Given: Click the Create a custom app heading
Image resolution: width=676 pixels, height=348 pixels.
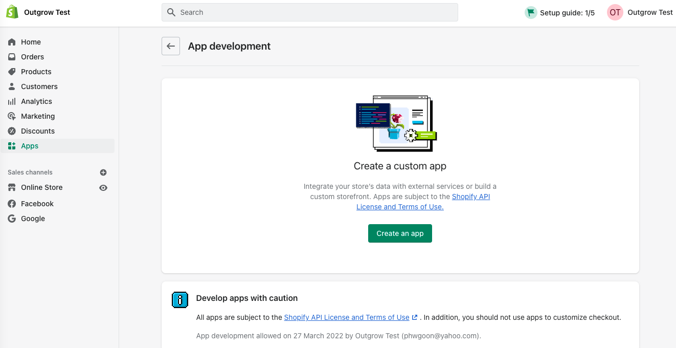Looking at the screenshot, I should [x=400, y=166].
